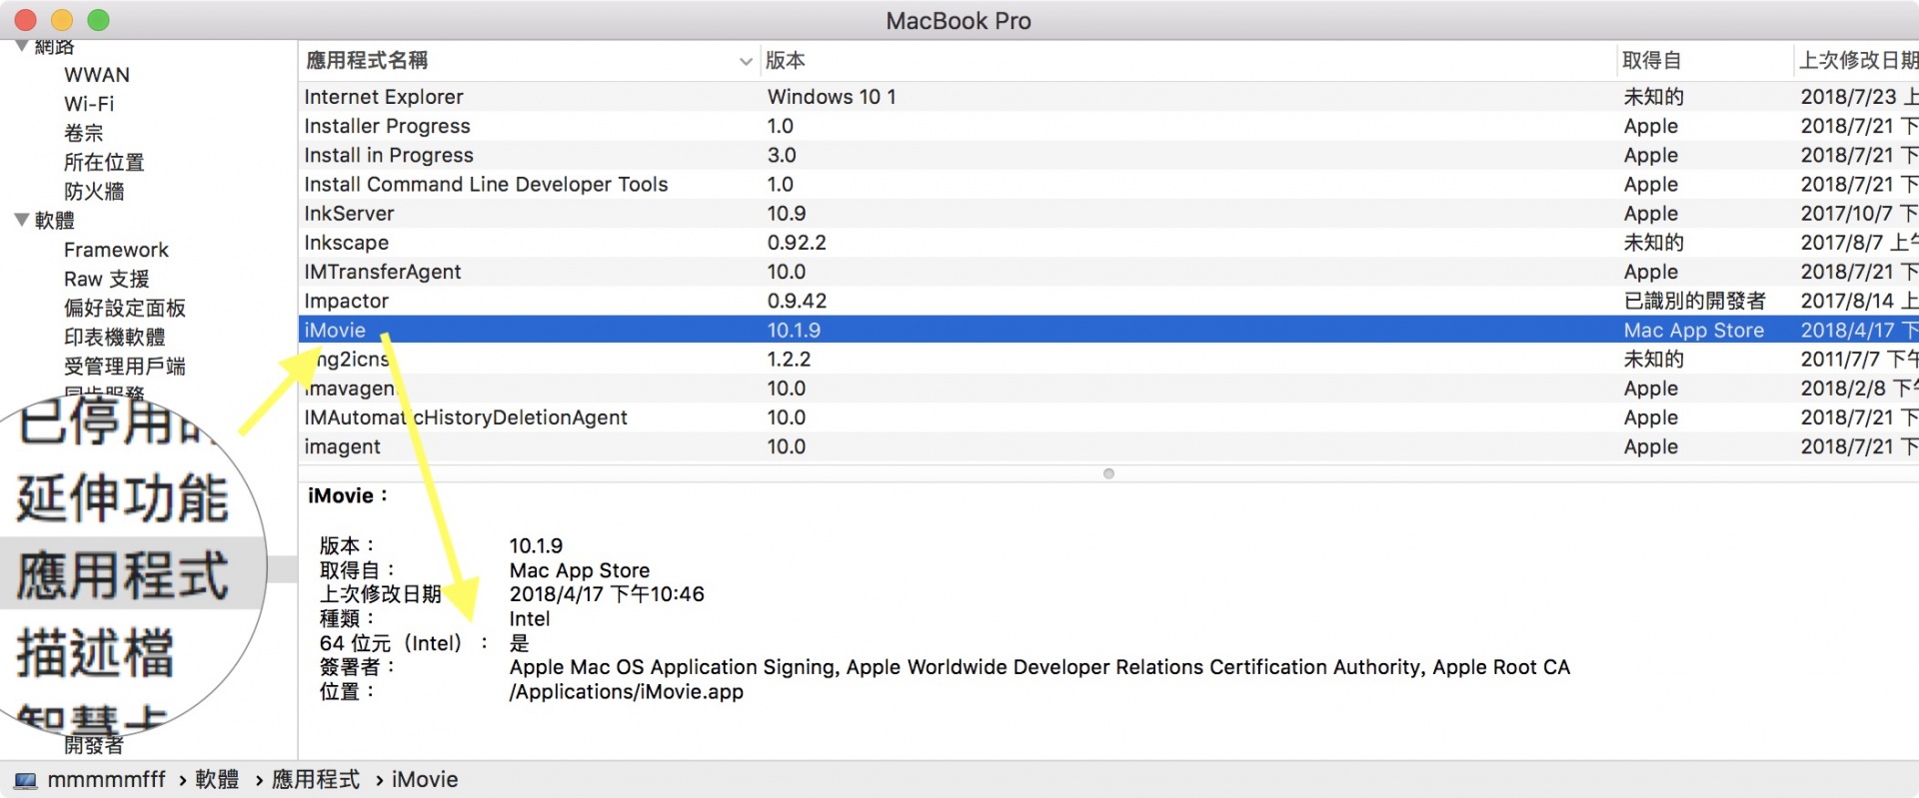
Task: Select 印表機軟體 in the sidebar
Action: (115, 337)
